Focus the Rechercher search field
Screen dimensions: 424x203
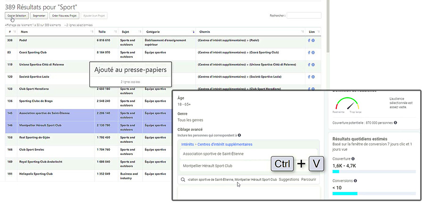304,16
